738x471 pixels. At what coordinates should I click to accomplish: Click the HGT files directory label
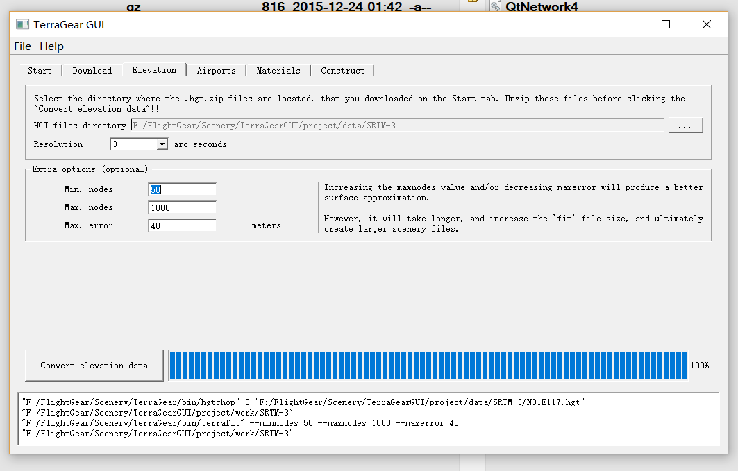80,126
